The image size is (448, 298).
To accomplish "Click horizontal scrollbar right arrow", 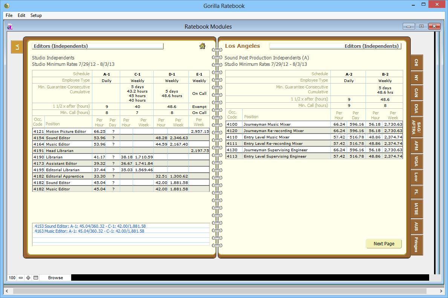I will pyautogui.click(x=441, y=291).
